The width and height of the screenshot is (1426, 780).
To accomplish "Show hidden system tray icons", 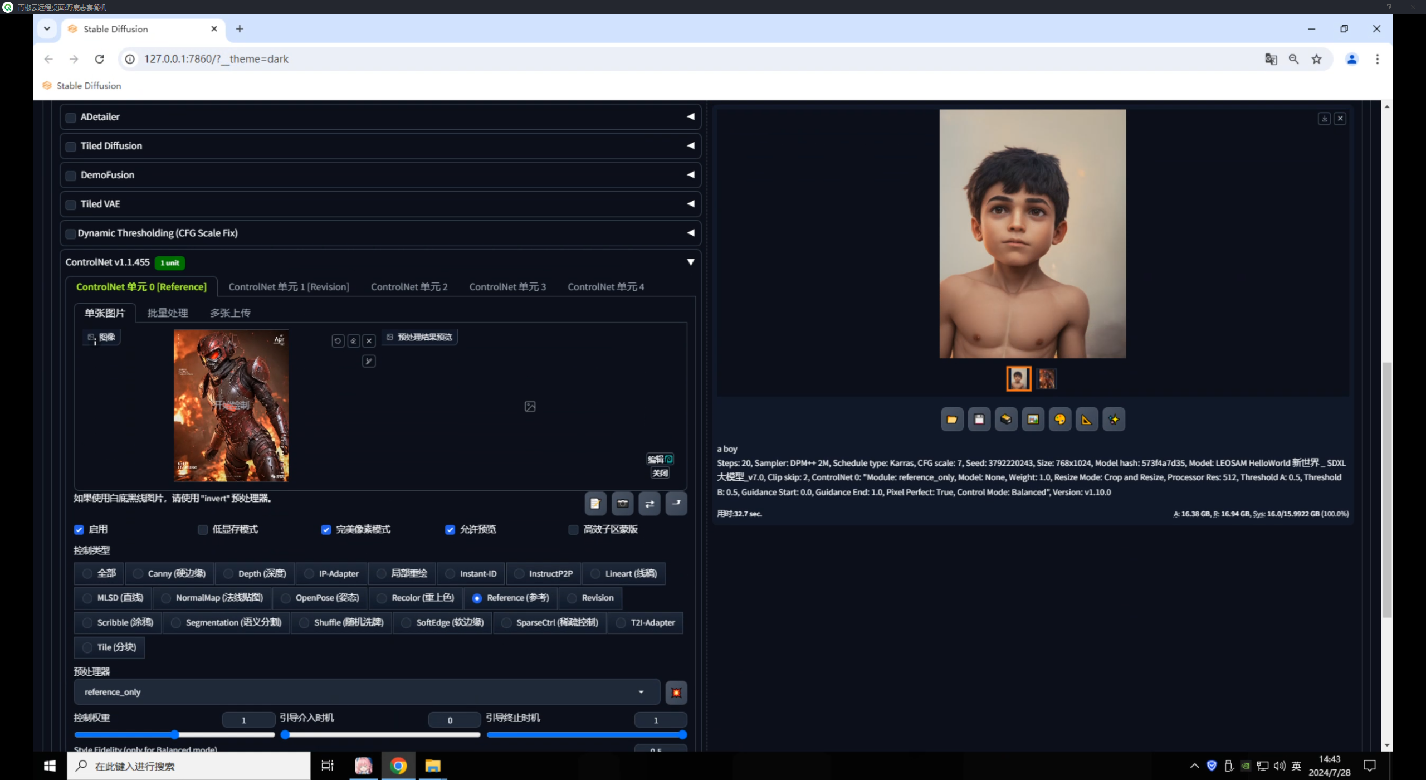I will coord(1194,766).
